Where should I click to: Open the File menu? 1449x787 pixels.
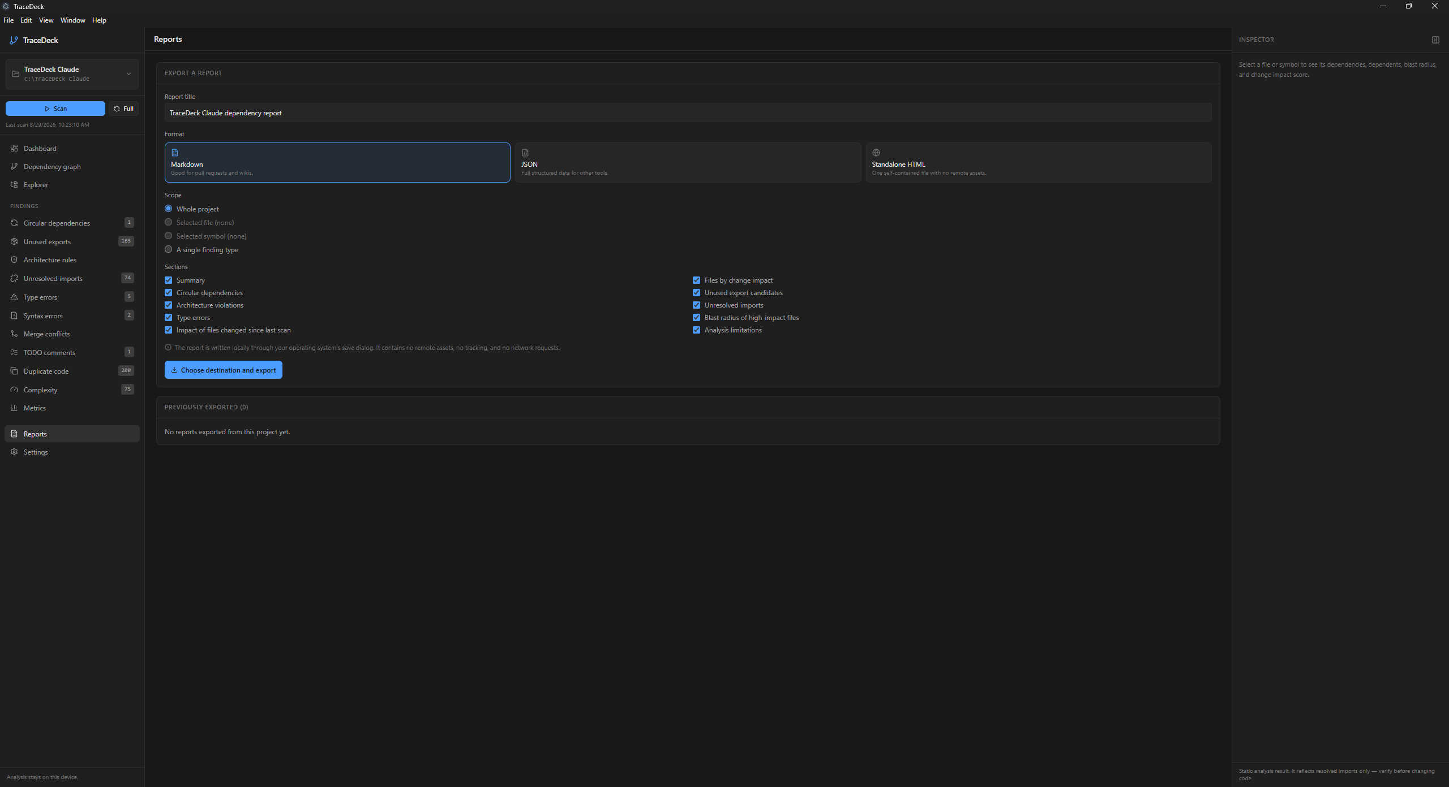point(8,20)
